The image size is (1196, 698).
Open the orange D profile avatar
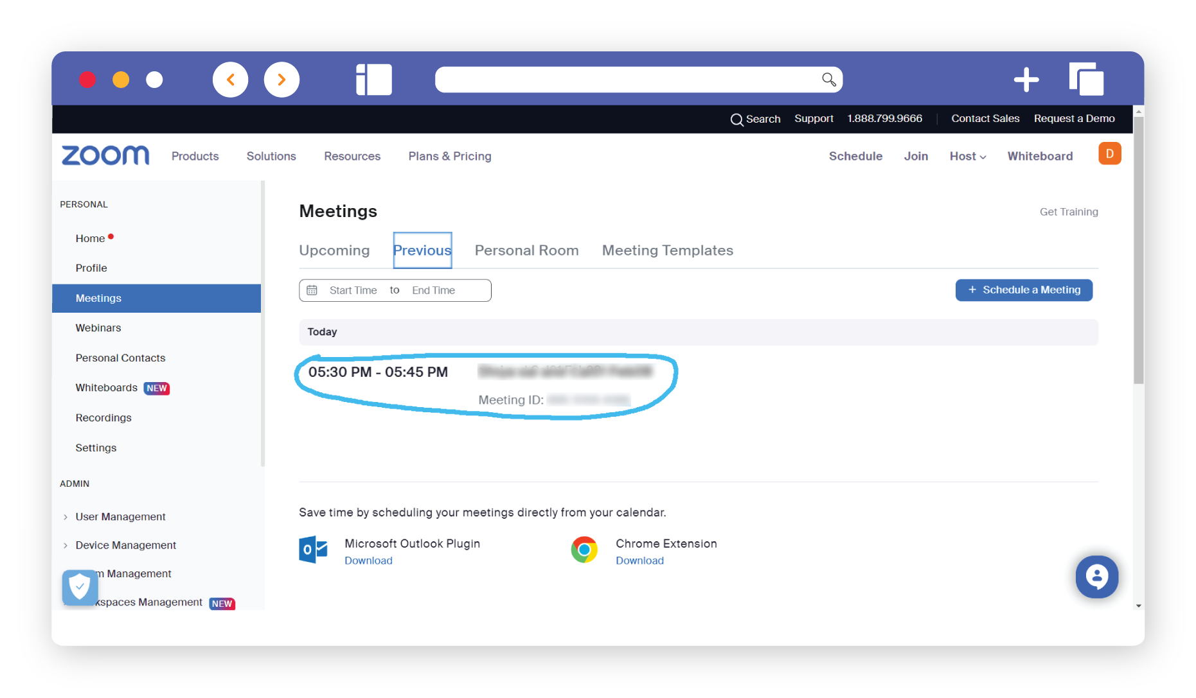(x=1109, y=154)
